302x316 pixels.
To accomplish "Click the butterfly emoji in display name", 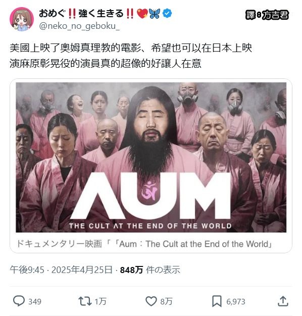I will [155, 14].
